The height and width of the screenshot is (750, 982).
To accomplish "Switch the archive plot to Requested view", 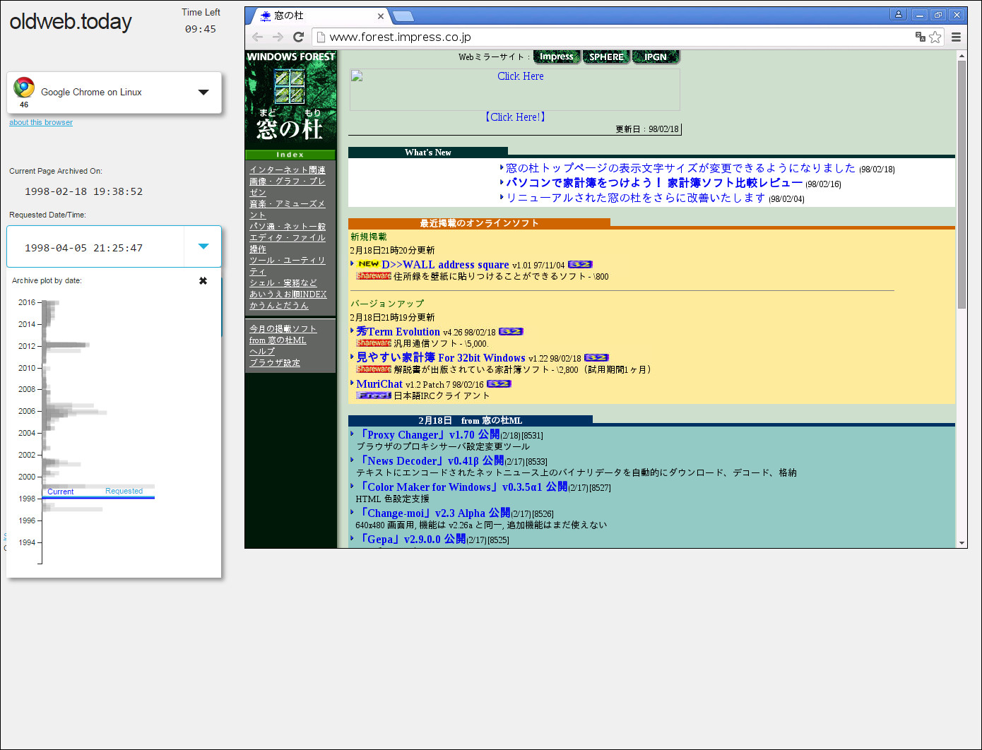I will pos(124,491).
